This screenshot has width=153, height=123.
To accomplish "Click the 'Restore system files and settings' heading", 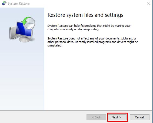I will (x=85, y=15).
